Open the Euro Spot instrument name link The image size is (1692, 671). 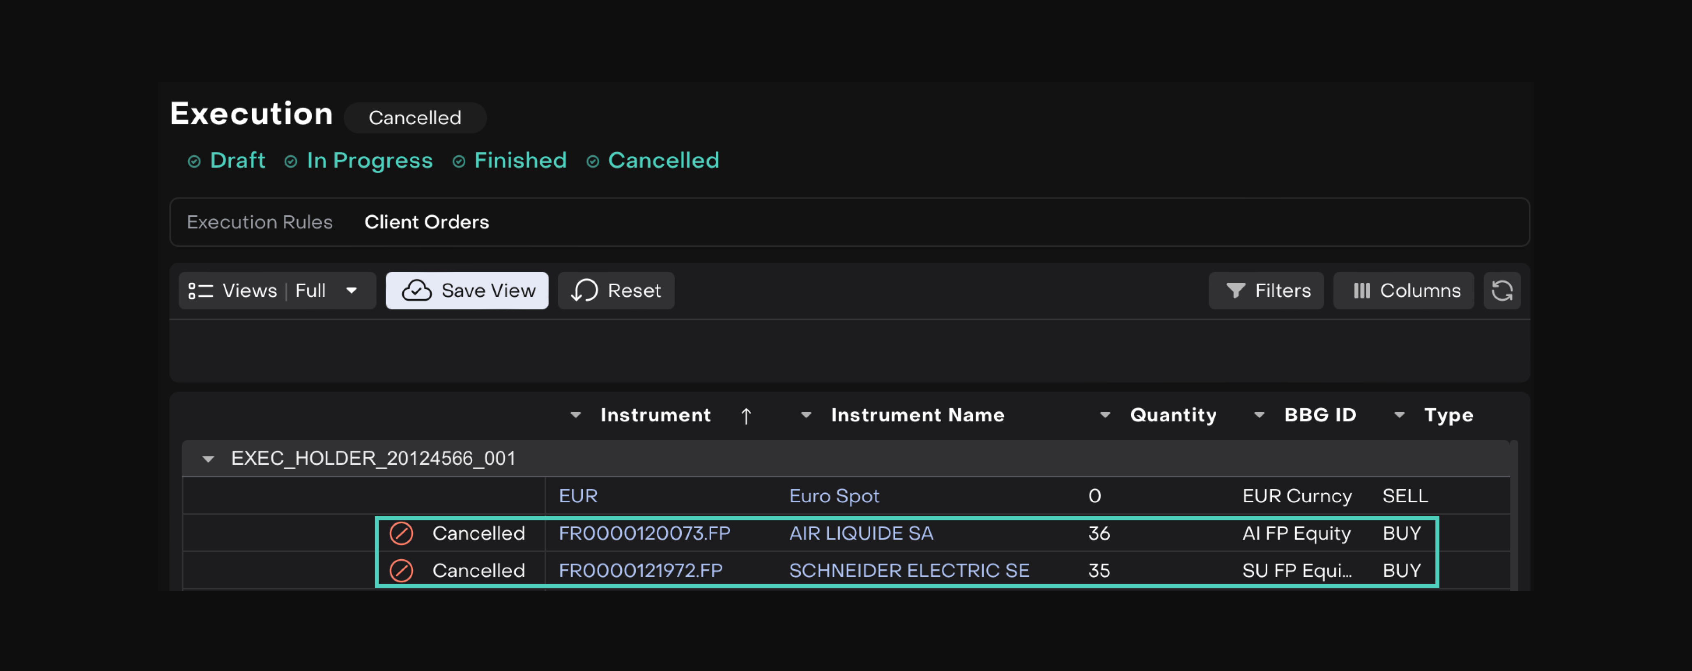(x=834, y=496)
